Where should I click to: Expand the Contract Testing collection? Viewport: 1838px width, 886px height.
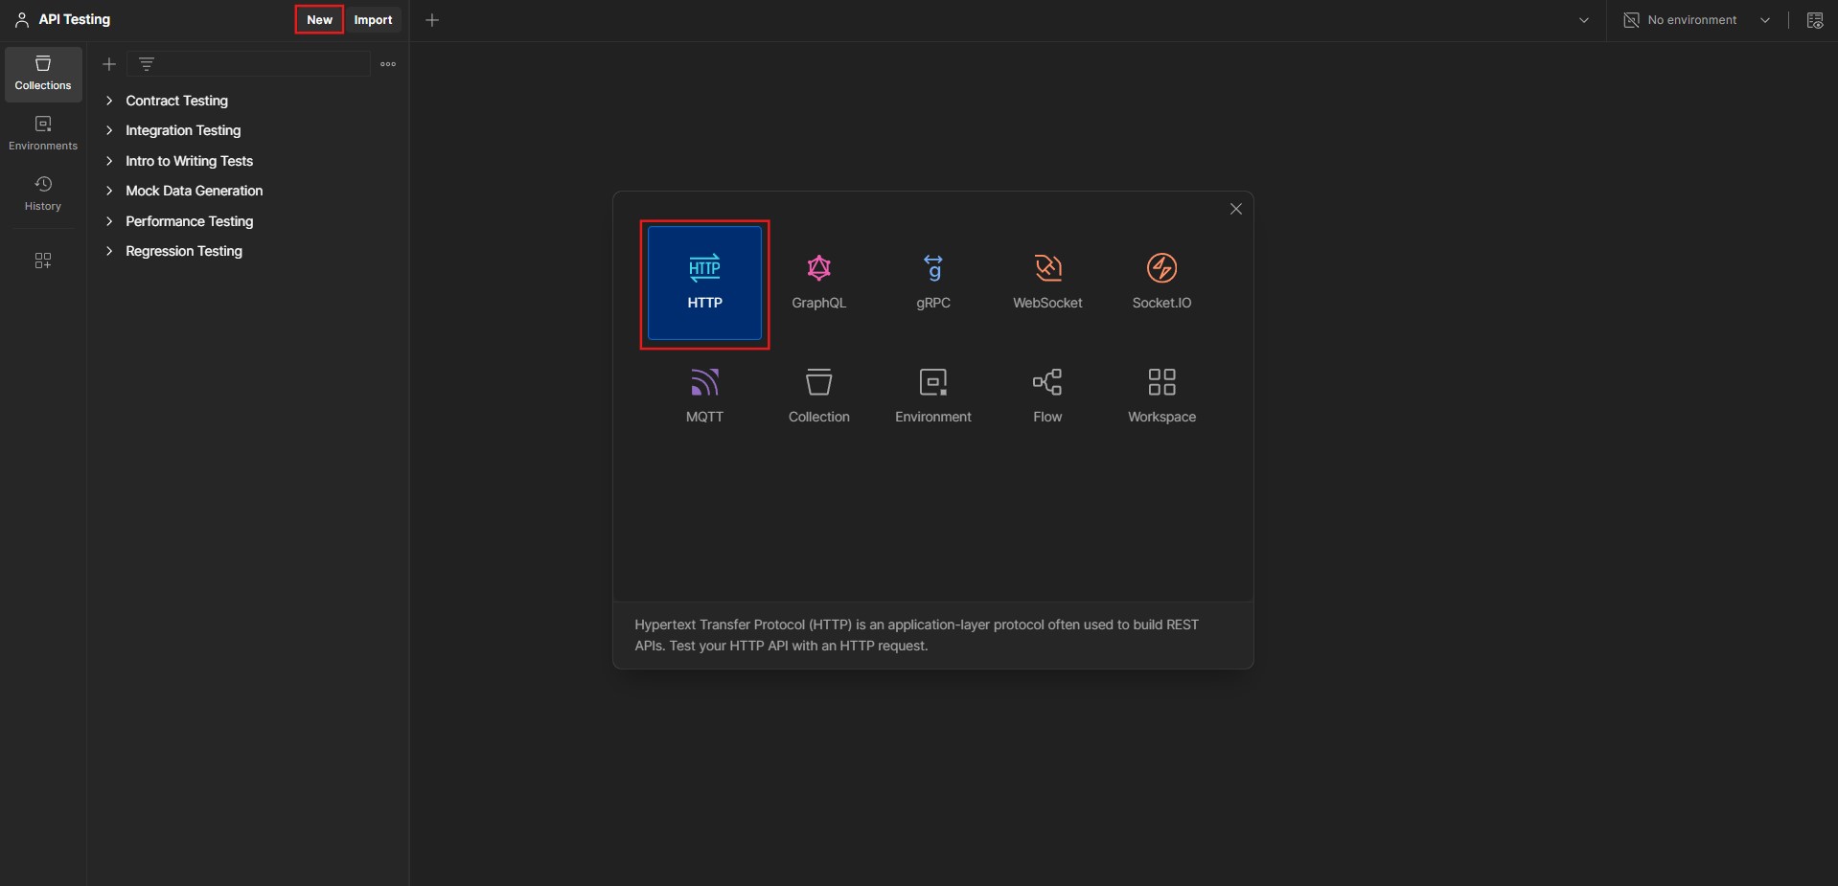109,101
